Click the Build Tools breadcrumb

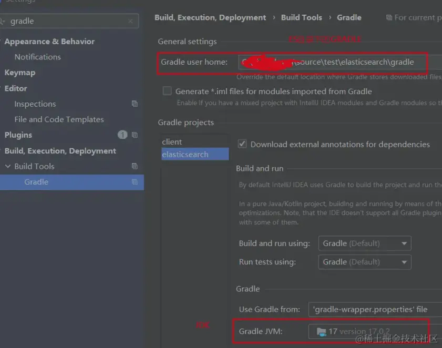301,18
